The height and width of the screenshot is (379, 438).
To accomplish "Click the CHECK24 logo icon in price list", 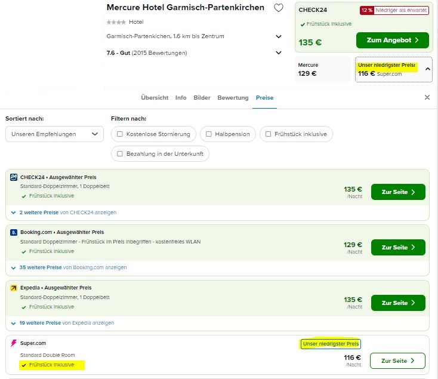I will (13, 177).
